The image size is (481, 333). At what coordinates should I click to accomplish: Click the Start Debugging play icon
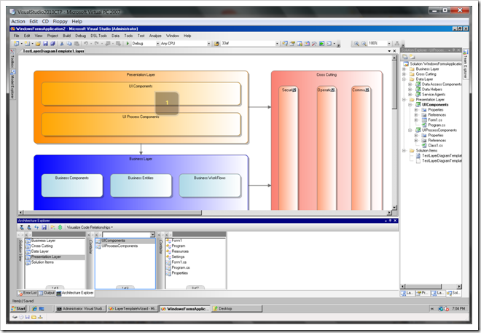coord(127,44)
